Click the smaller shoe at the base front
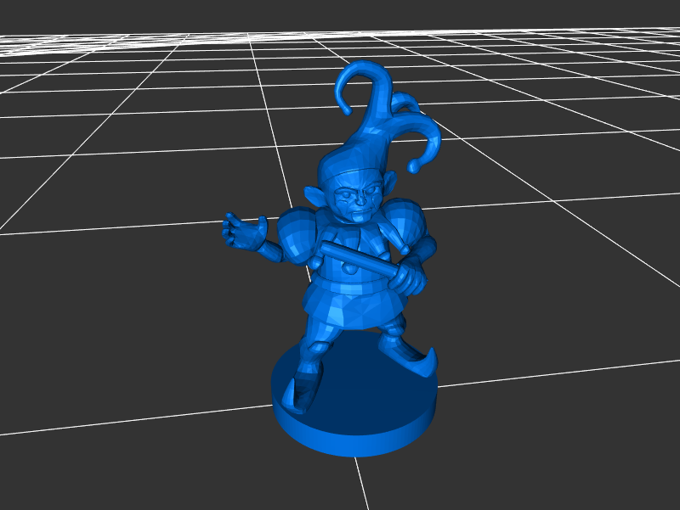Viewport: 680px width, 510px height. click(x=300, y=392)
